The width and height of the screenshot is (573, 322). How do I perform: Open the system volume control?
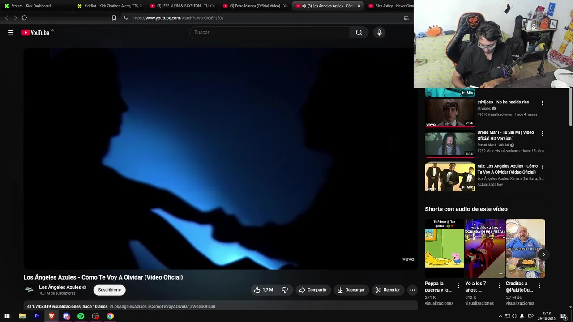pyautogui.click(x=514, y=316)
